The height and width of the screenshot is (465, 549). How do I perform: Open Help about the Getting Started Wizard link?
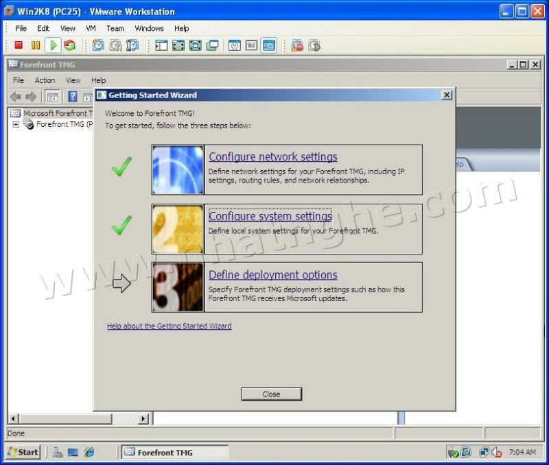(169, 326)
